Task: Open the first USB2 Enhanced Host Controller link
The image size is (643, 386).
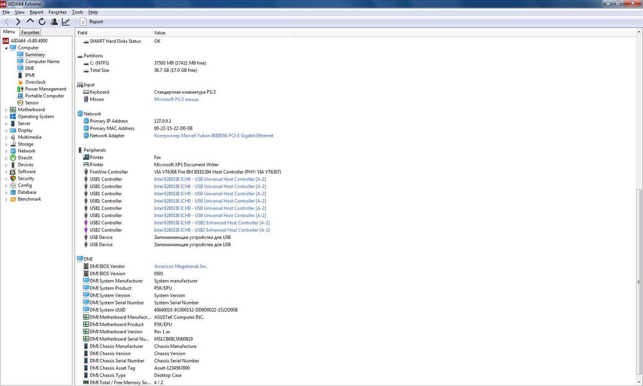Action: (212, 223)
